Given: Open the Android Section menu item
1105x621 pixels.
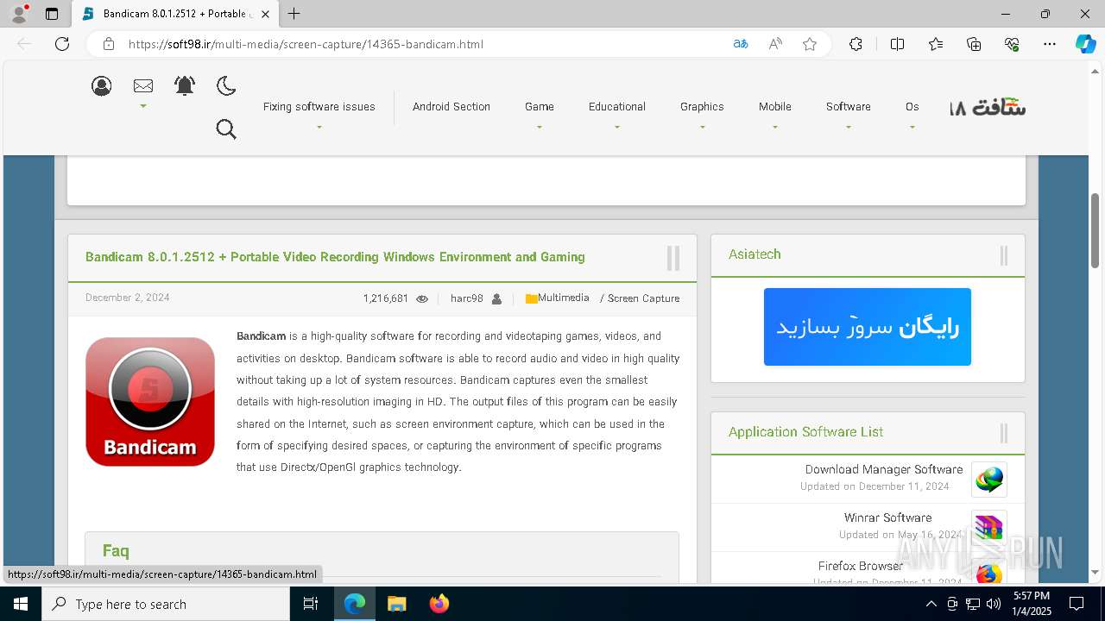Looking at the screenshot, I should click(451, 107).
